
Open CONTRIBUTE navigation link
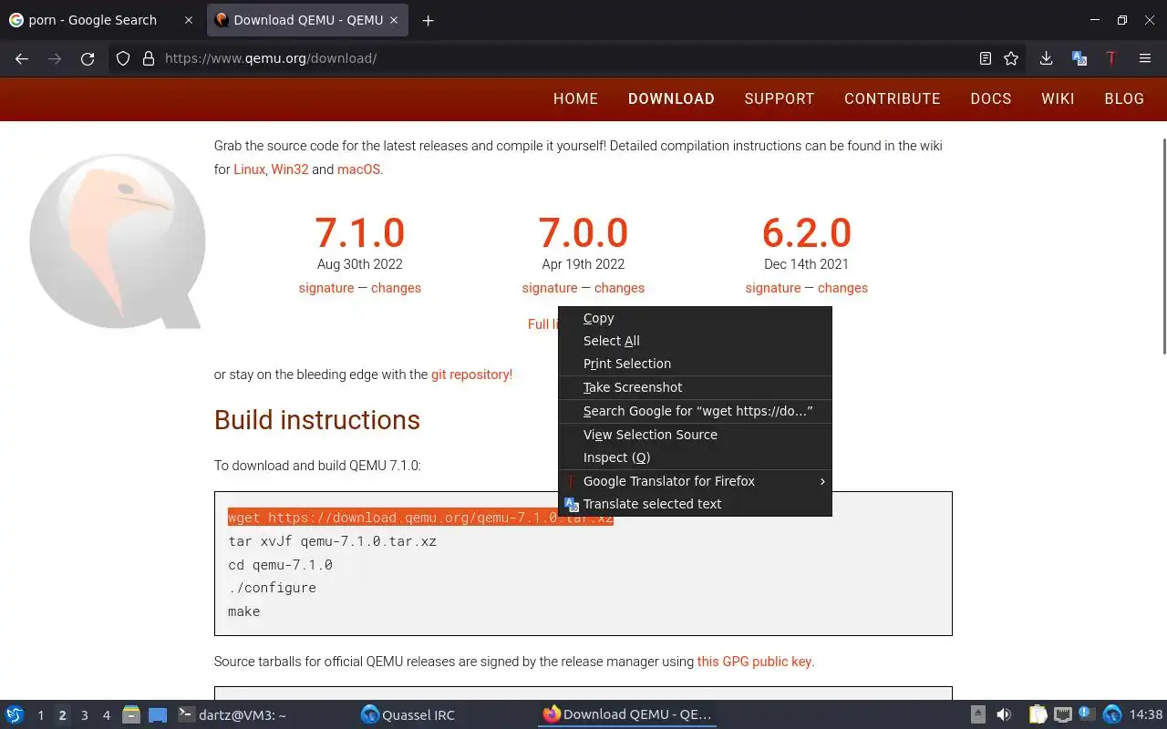click(892, 98)
